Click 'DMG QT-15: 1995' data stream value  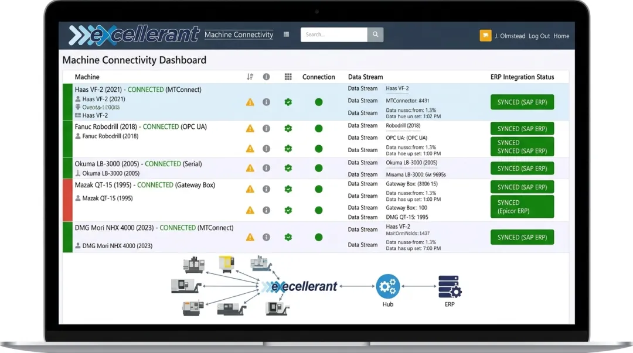click(x=407, y=217)
